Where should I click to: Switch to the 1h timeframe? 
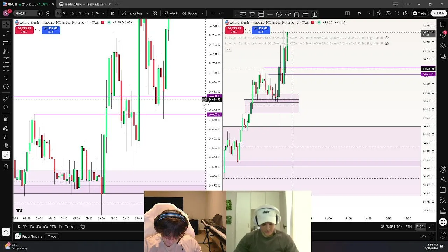pos(81,13)
